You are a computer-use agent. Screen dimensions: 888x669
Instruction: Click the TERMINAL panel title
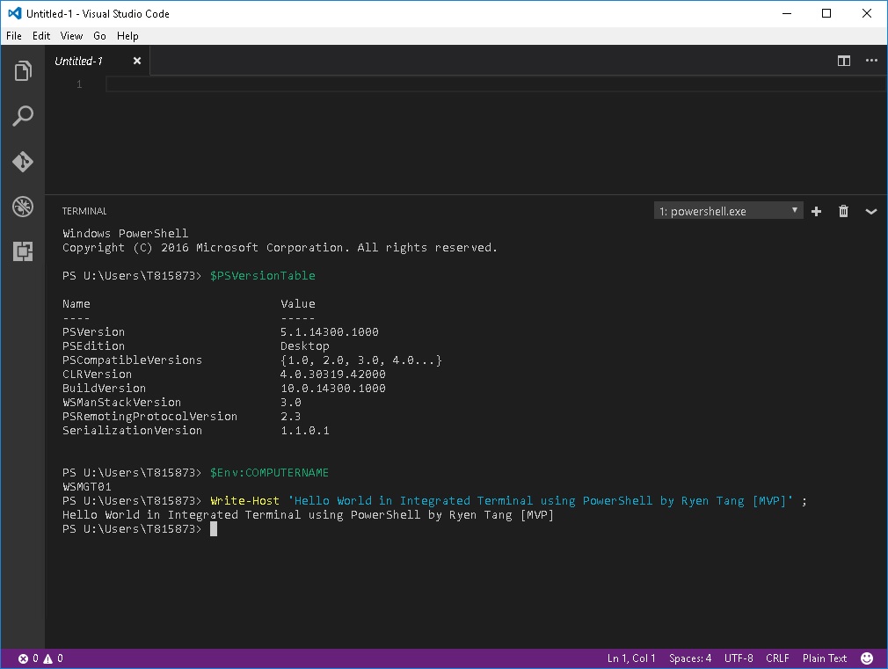click(x=84, y=211)
